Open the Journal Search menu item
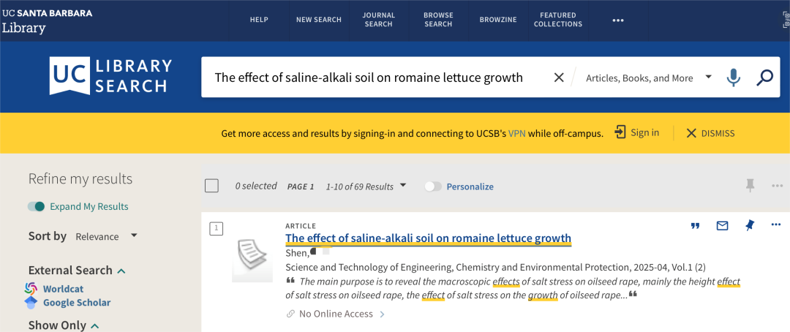The width and height of the screenshot is (790, 332). tap(378, 20)
